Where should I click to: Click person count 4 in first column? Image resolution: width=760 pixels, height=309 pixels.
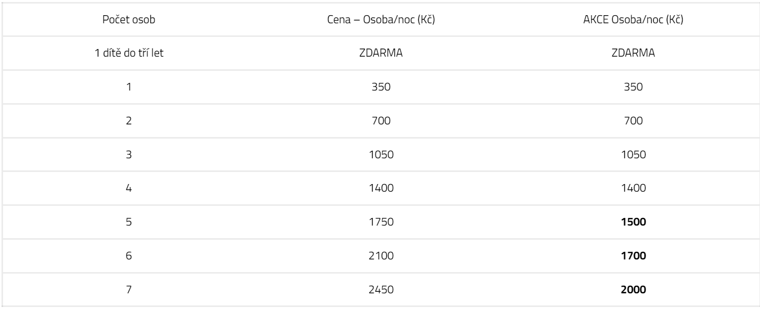click(x=128, y=188)
